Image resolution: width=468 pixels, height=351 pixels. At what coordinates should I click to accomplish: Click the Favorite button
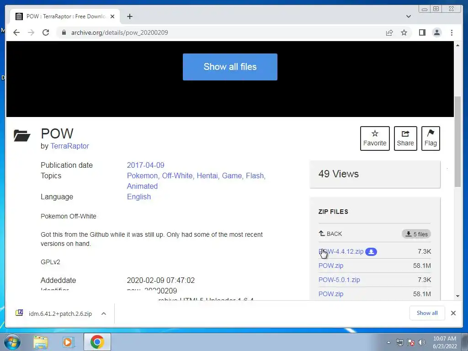click(375, 138)
